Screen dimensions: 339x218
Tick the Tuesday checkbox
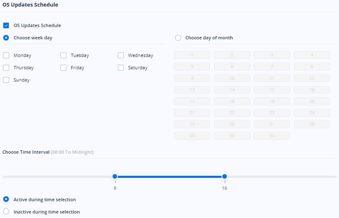pyautogui.click(x=63, y=55)
